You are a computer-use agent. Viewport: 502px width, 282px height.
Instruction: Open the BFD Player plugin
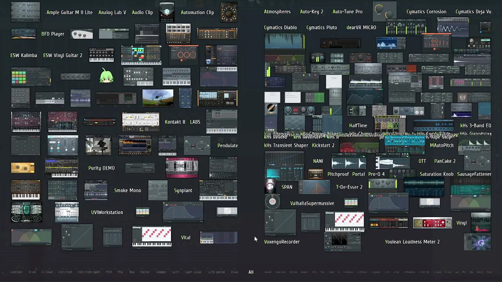[x=53, y=34]
